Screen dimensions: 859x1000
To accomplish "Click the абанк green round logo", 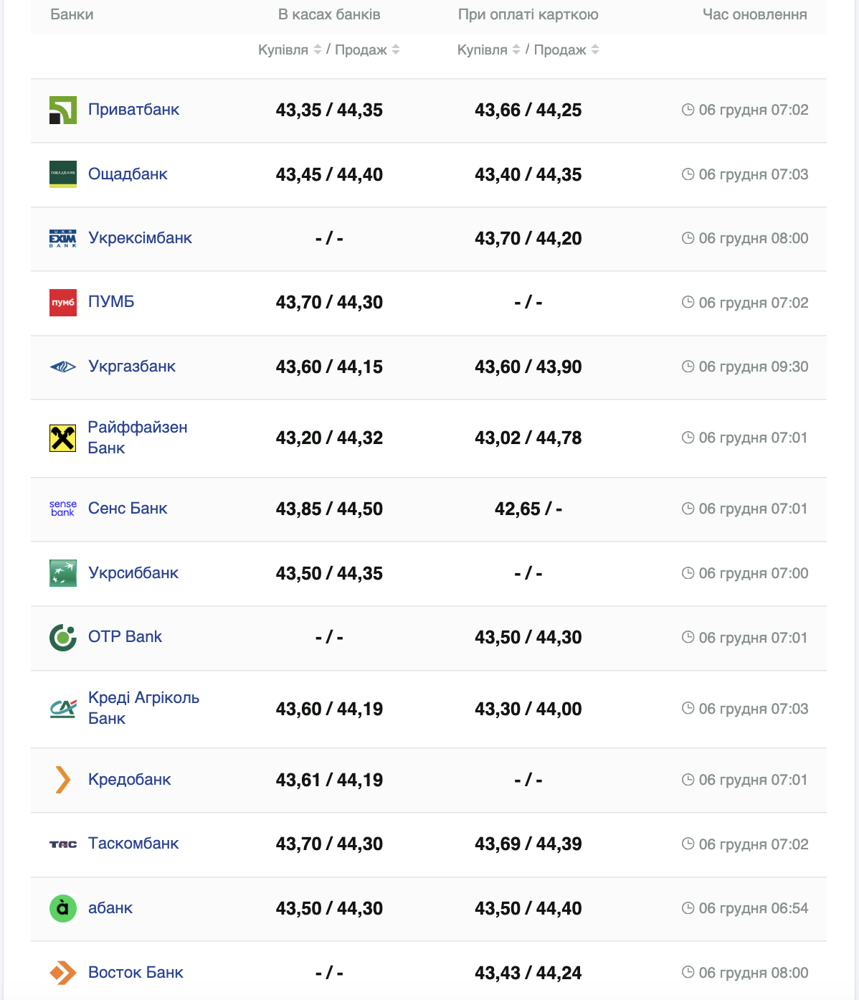I will coord(63,908).
